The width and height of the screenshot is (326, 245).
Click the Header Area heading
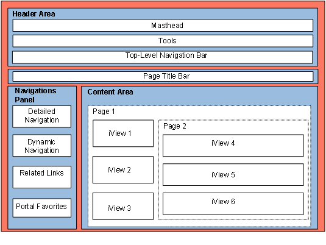point(34,14)
